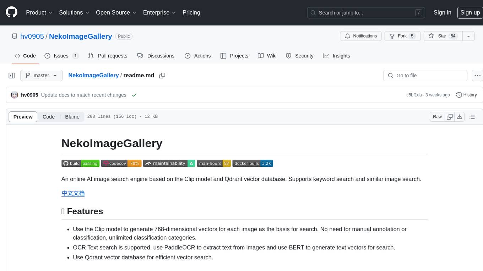Screen dimensions: 483x271
Task: Open the master branch selector
Action: 42,76
